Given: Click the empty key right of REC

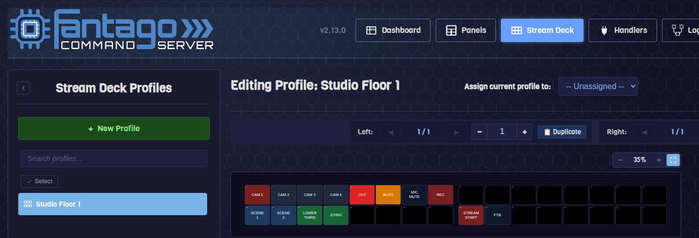Looking at the screenshot, I should tap(471, 195).
